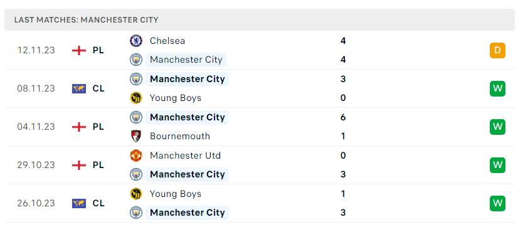Click PL league label on 04.11.23 row
This screenshot has height=227, width=518.
click(98, 127)
